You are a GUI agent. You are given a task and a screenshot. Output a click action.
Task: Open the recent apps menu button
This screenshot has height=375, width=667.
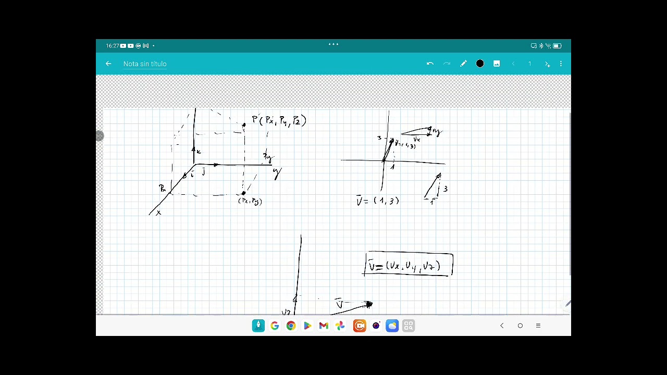[x=538, y=326]
